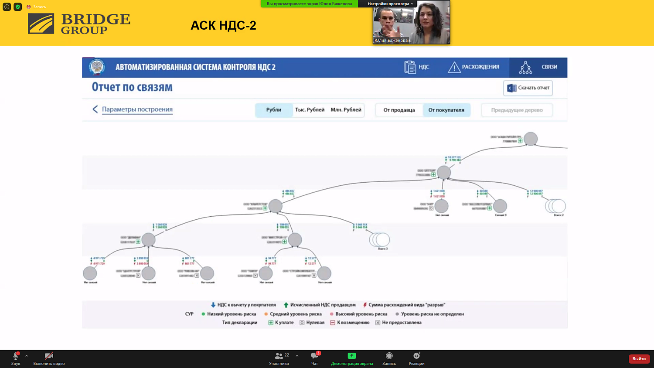654x368 pixels.
Task: Click the Zoom meeting info icon
Action: point(7,7)
